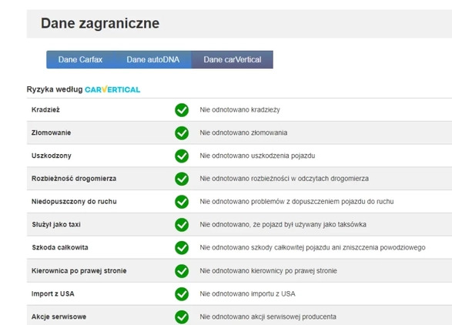Click green checkmark in Złomowanie row
Screen dimensions: 452x325
click(x=182, y=133)
